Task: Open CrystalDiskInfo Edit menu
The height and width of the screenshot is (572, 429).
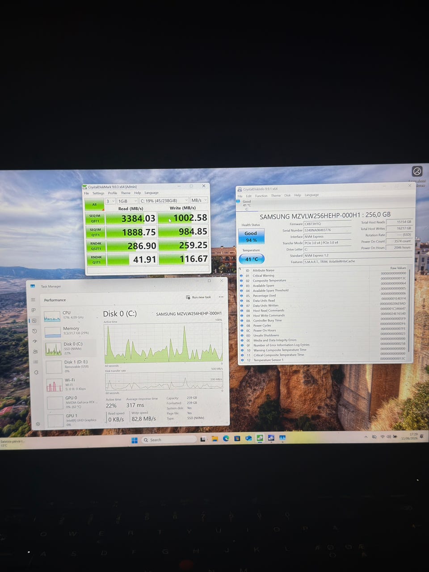Action: (x=248, y=196)
